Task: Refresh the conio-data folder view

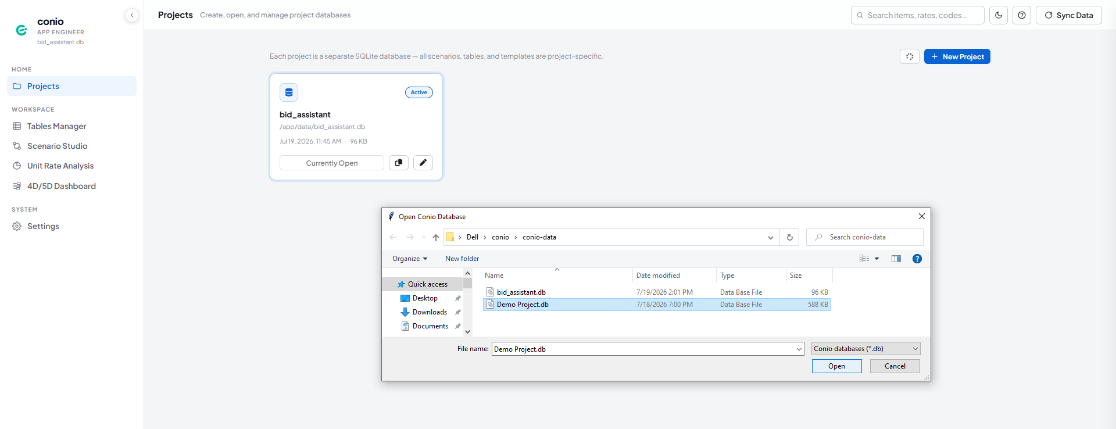Action: pos(790,237)
